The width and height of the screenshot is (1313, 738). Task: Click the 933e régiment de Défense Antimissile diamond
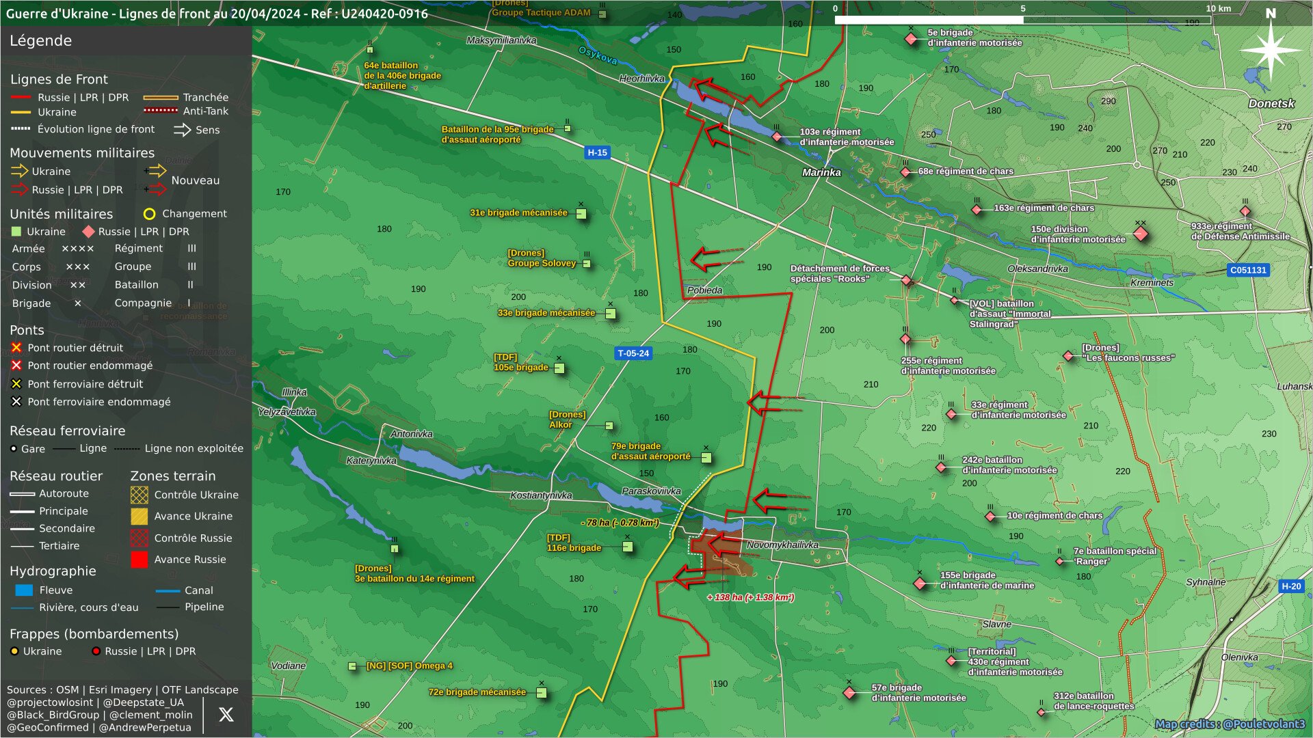[x=1245, y=211]
